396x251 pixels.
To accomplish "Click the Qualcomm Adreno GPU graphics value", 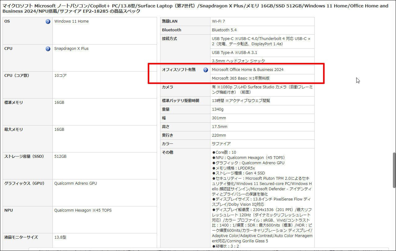I will [76, 183].
